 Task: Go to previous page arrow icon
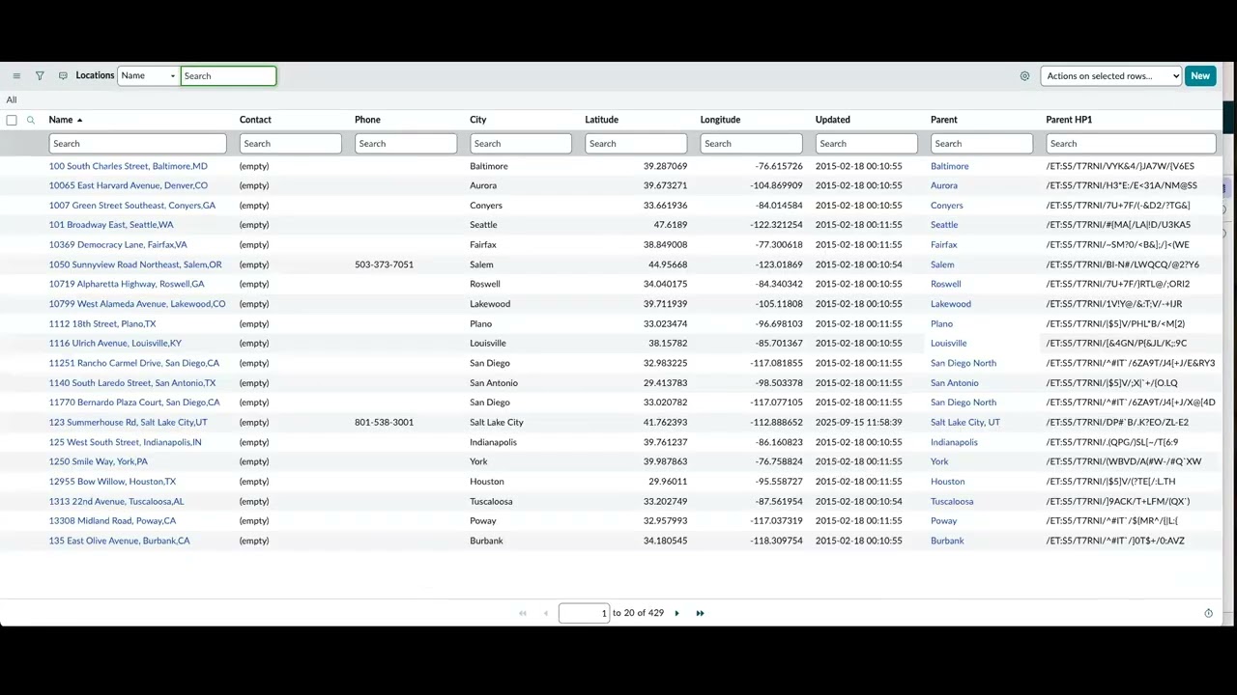coord(546,613)
